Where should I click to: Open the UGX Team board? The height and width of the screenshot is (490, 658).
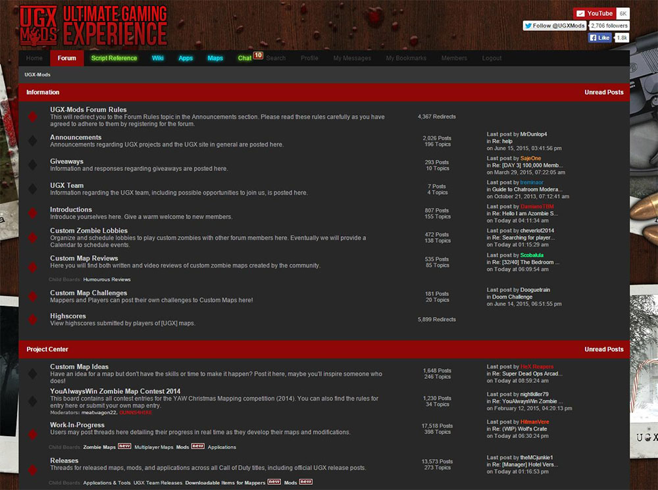point(66,185)
